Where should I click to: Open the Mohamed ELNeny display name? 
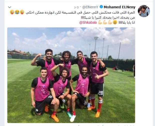(x=119, y=7)
